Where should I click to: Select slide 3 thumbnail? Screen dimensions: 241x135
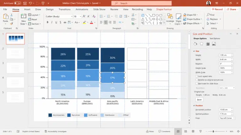(15, 68)
